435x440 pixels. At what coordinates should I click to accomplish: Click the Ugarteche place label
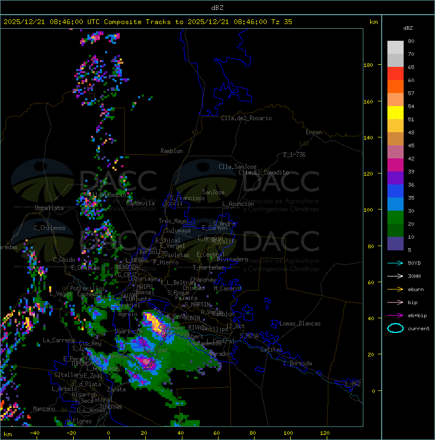tap(129, 331)
